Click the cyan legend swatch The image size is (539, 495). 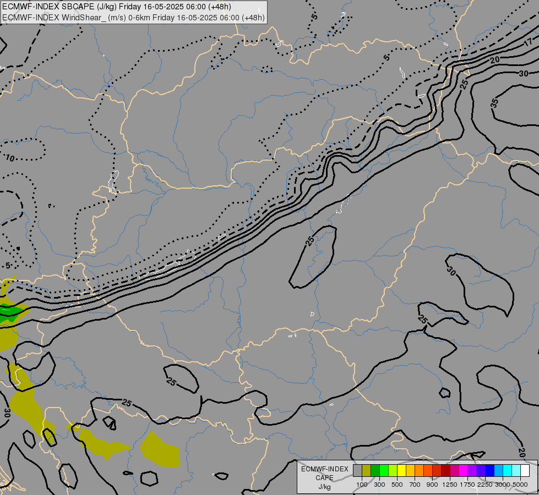click(508, 471)
